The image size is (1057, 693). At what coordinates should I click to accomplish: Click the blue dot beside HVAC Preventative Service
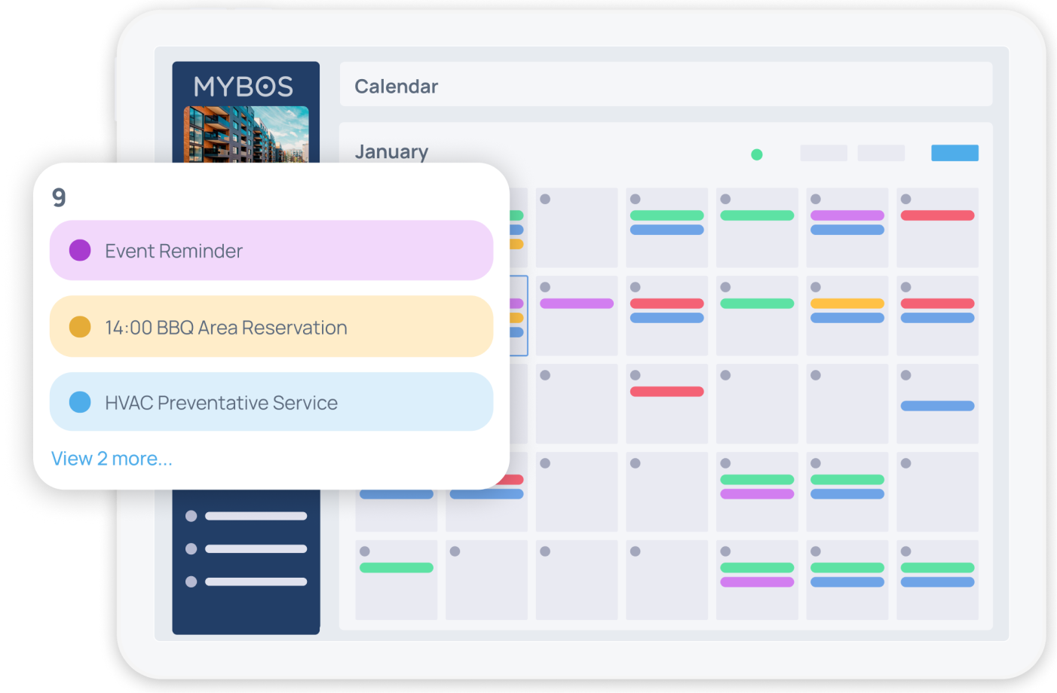80,401
